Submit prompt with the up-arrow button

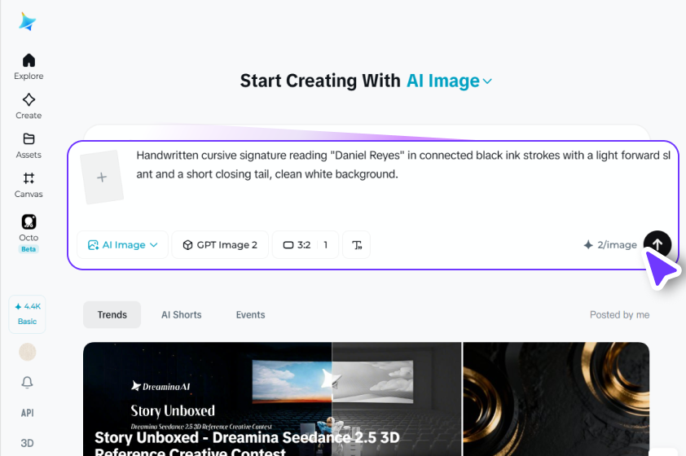pyautogui.click(x=657, y=244)
